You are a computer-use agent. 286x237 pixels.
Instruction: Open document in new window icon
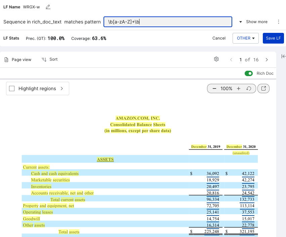point(263,88)
